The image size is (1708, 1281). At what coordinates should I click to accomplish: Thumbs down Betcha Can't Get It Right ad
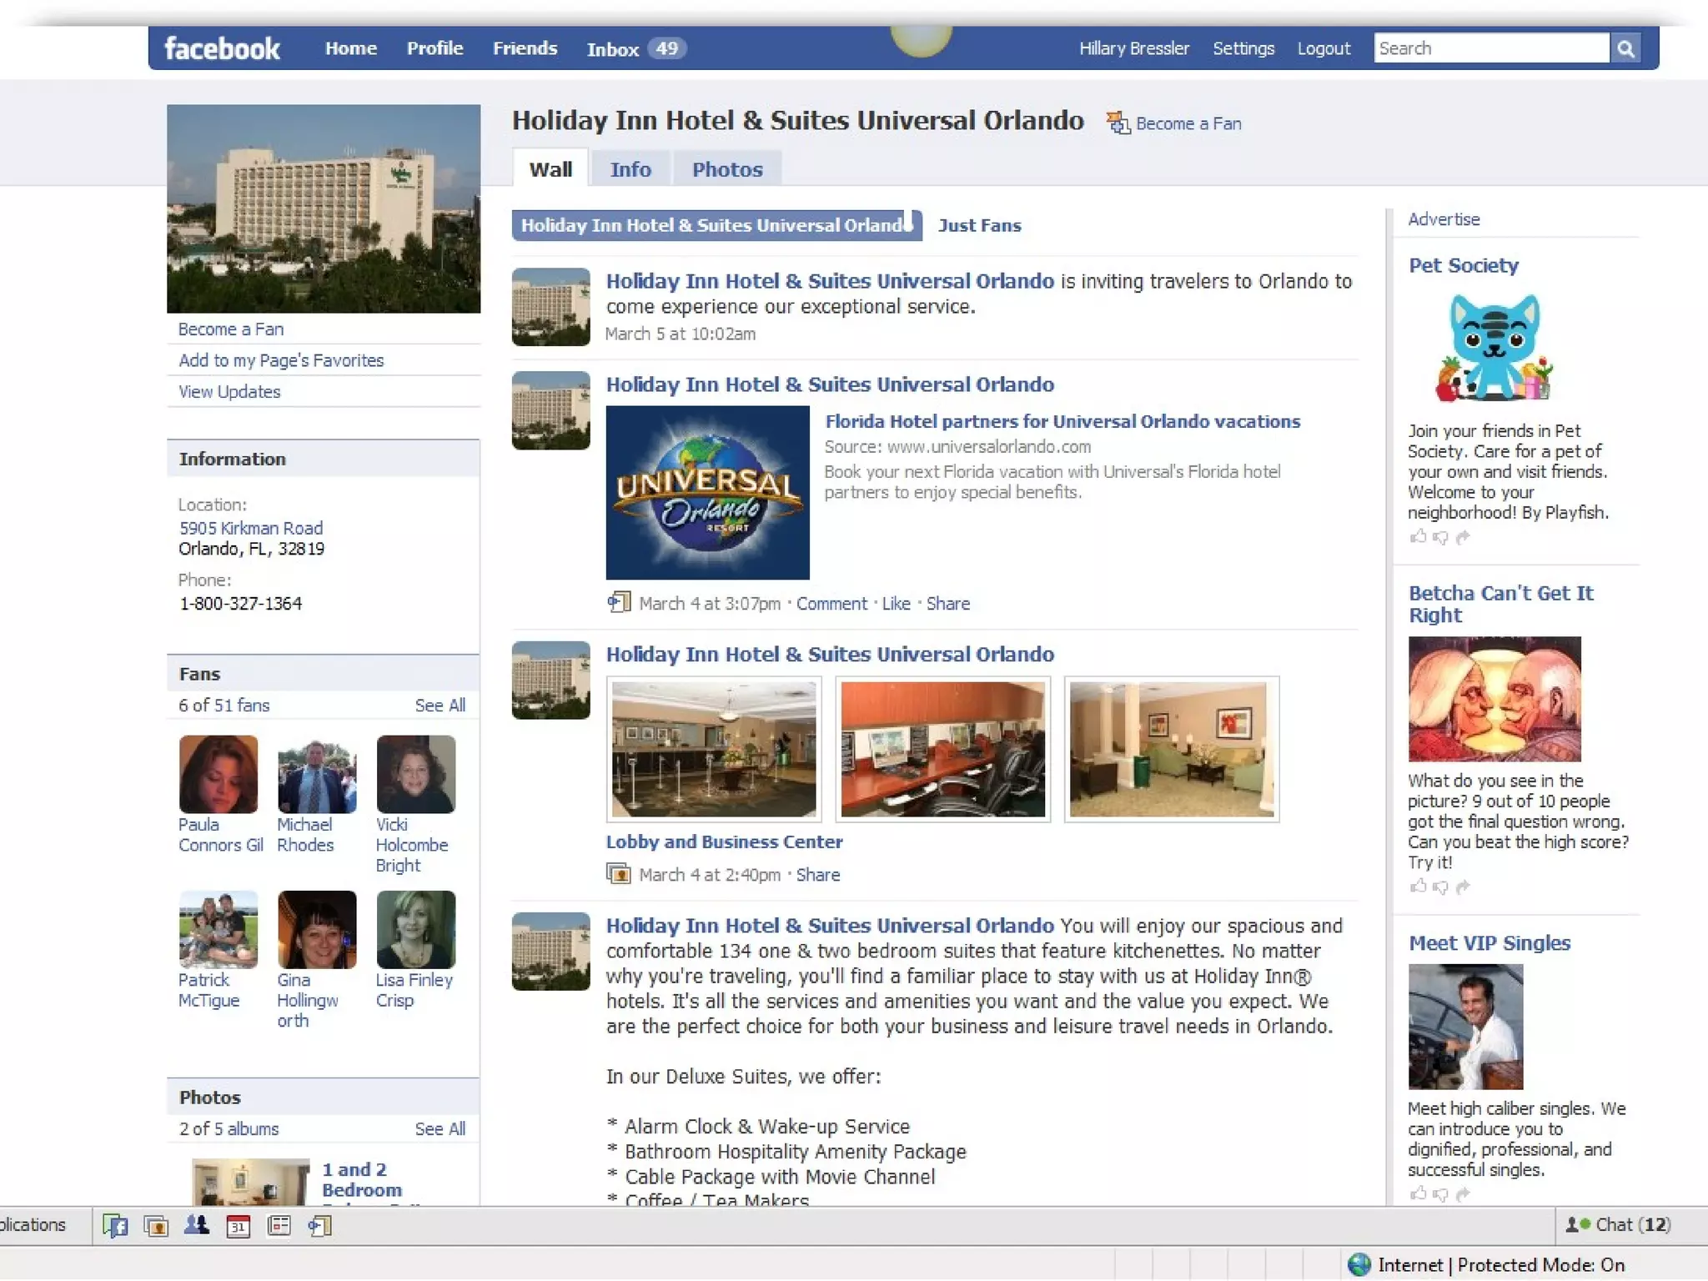[x=1439, y=887]
